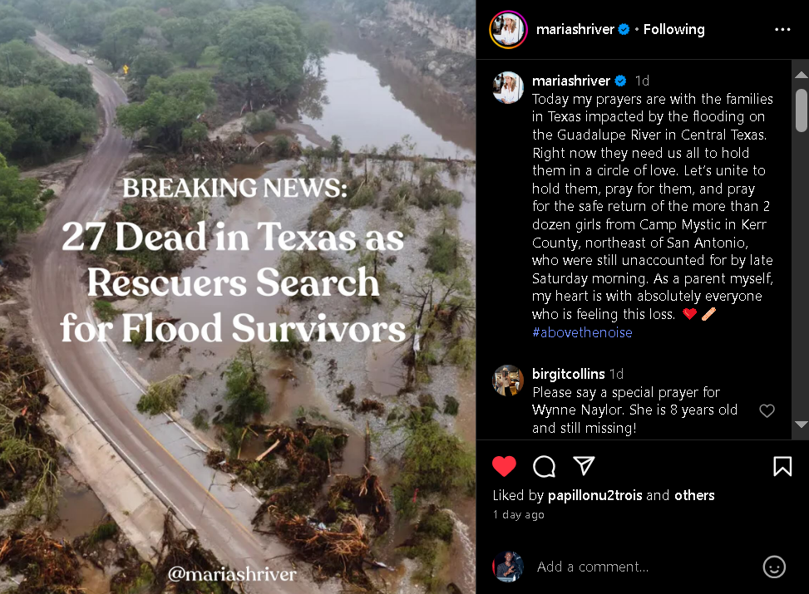Click scrollbar down arrow in comments
This screenshot has width=809, height=594.
tap(801, 425)
